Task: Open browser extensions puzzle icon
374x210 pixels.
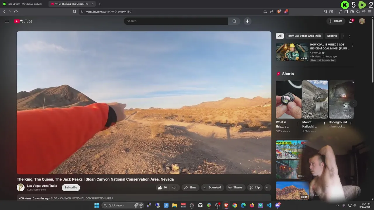Action: [325, 12]
